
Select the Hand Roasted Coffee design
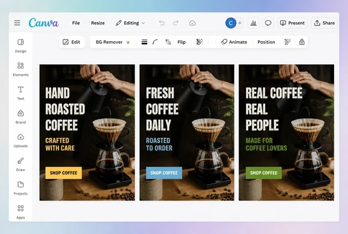[87, 133]
